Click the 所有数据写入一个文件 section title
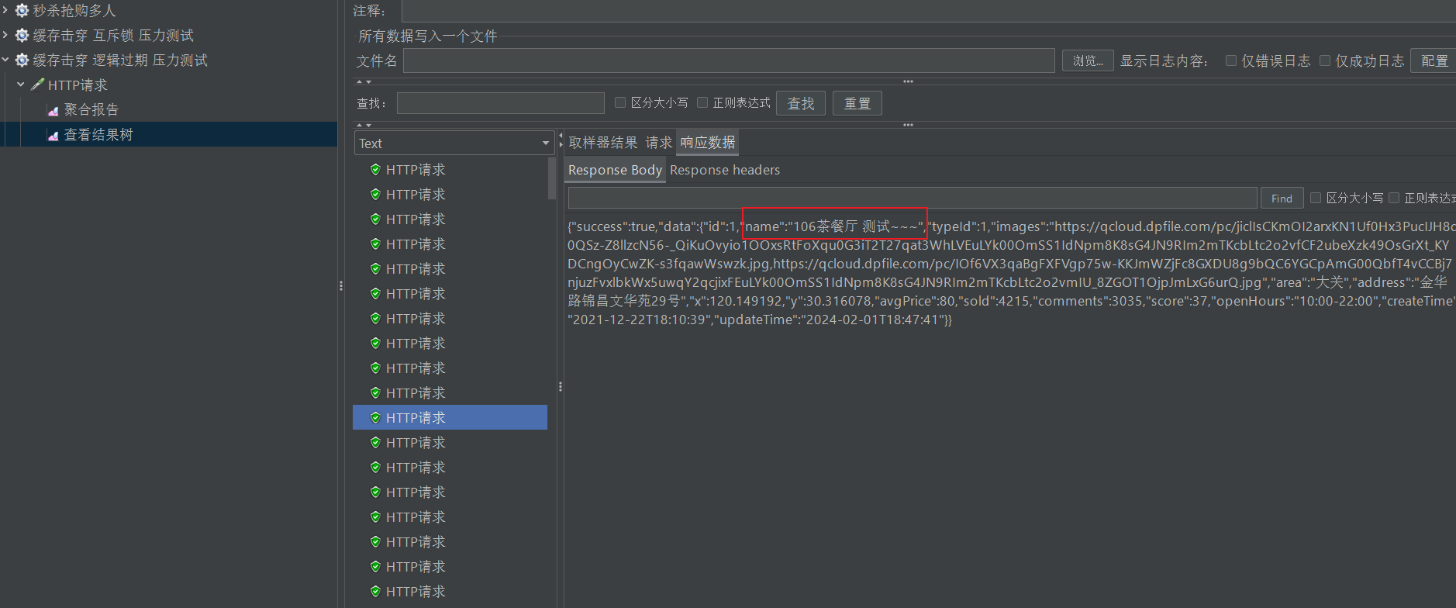This screenshot has width=1456, height=608. (x=428, y=36)
